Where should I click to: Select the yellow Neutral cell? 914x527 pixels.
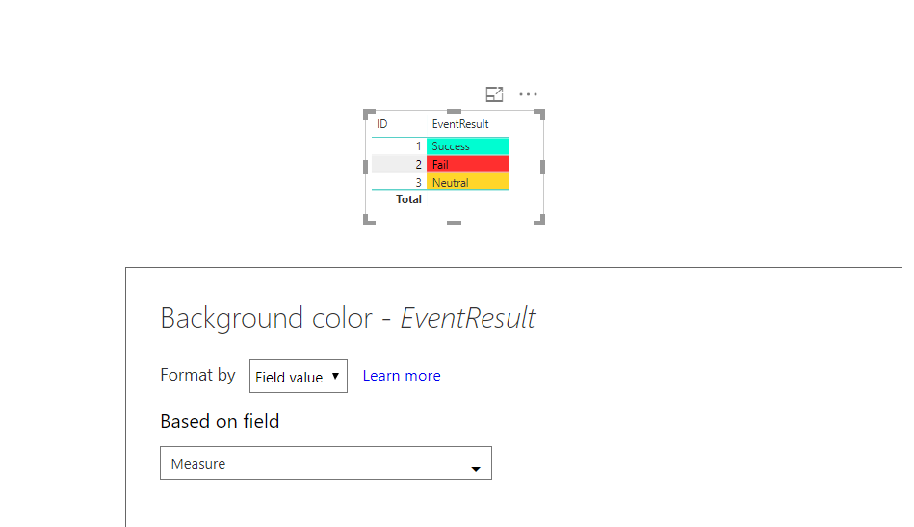point(468,182)
